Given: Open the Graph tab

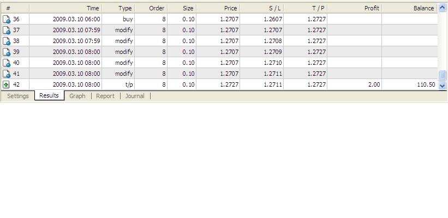Looking at the screenshot, I should click(x=77, y=96).
